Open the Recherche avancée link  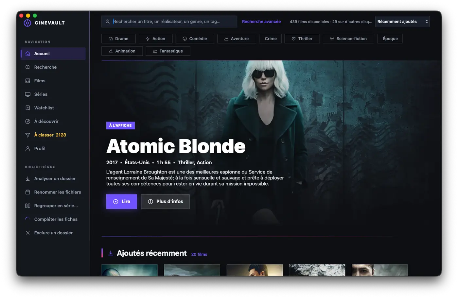tap(261, 22)
